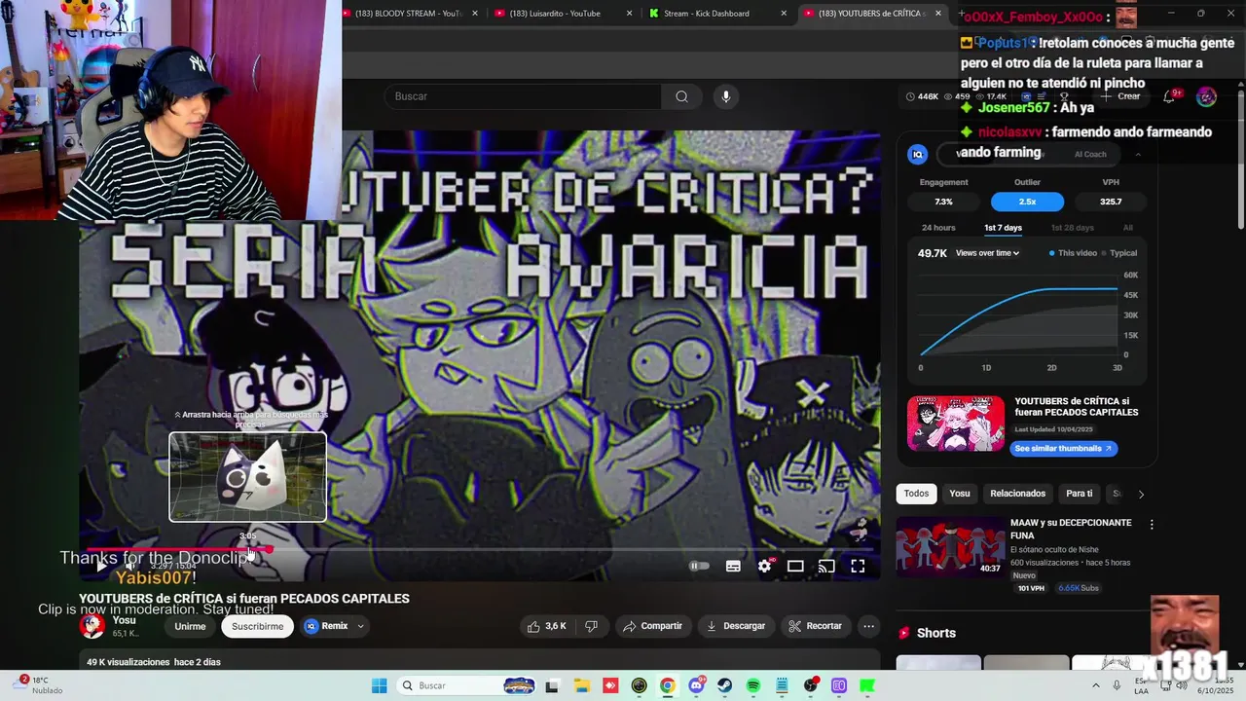Select the All range tab

(1127, 228)
